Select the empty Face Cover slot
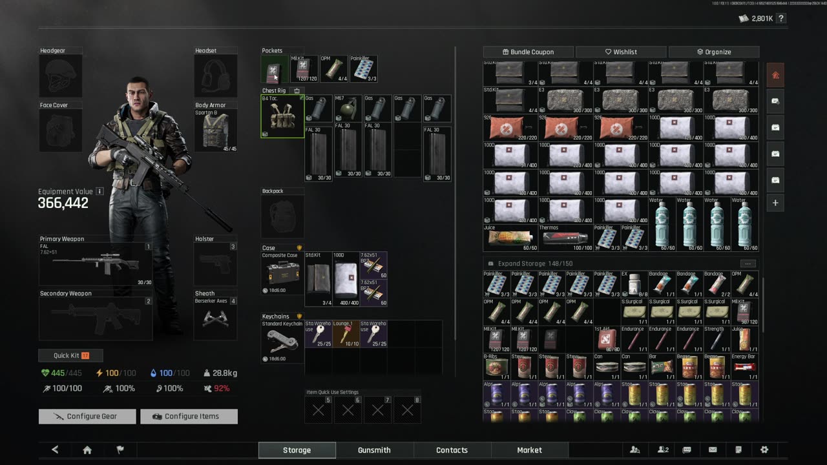This screenshot has height=465, width=827. [61, 130]
